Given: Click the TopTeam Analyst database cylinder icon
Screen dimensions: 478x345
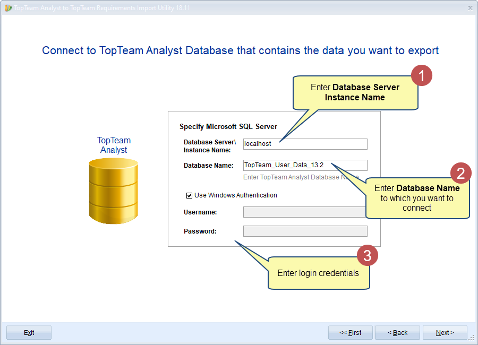Looking at the screenshot, I should click(x=114, y=191).
